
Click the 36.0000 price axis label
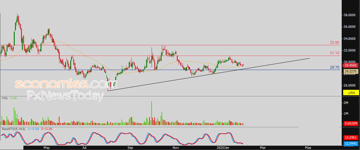tap(350, 27)
